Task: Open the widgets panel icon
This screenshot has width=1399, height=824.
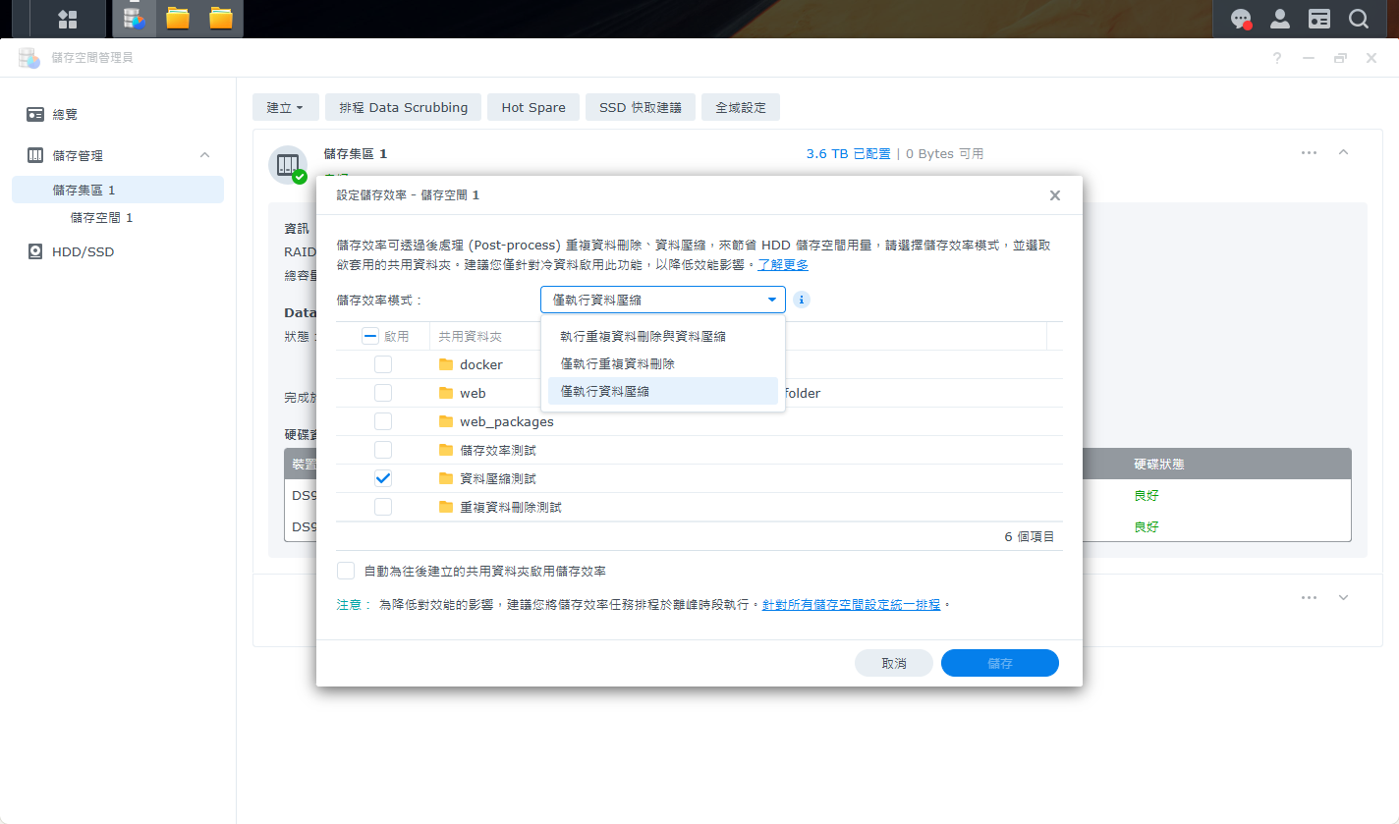Action: pos(1319,19)
